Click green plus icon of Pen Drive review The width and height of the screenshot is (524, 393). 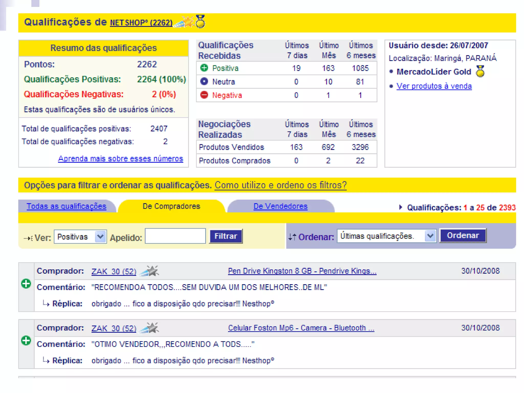(x=26, y=284)
